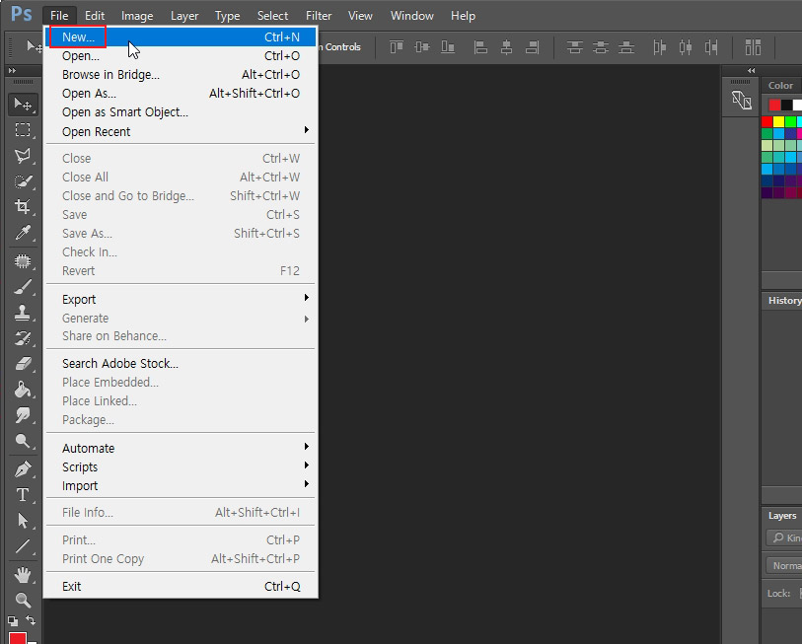Click the Distribute Bottom Edges icon
The width and height of the screenshot is (802, 644).
click(x=626, y=47)
